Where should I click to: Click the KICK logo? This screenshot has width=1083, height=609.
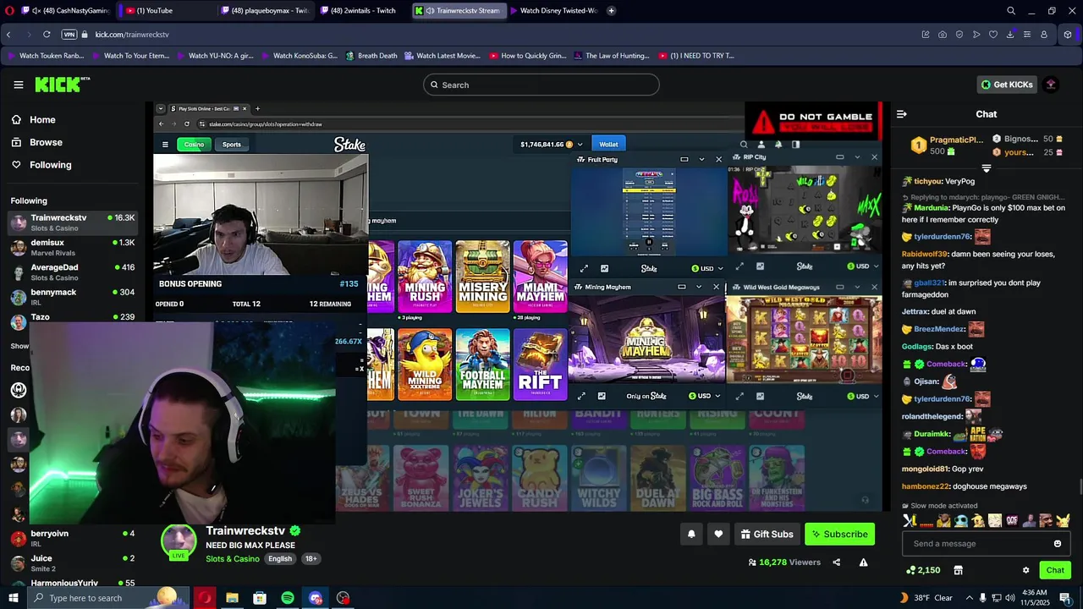(x=62, y=85)
